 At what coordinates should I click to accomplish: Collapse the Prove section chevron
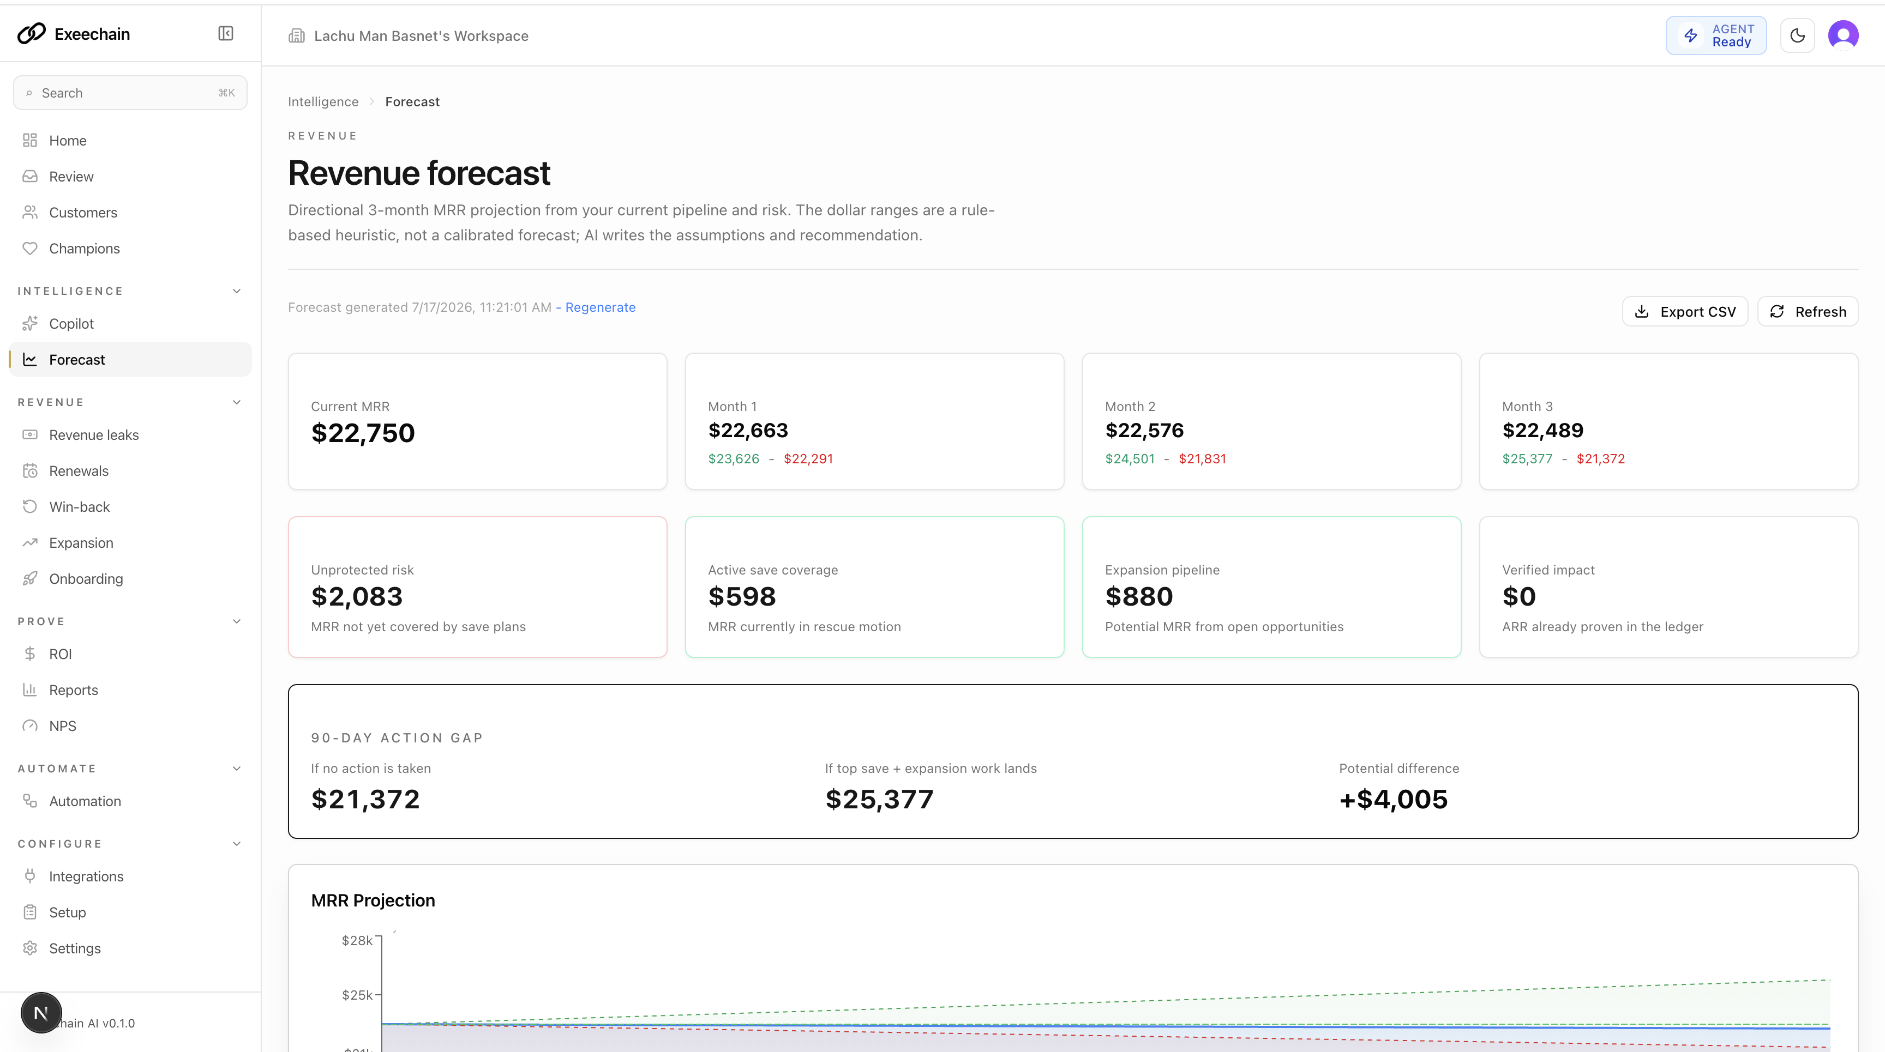pos(236,621)
